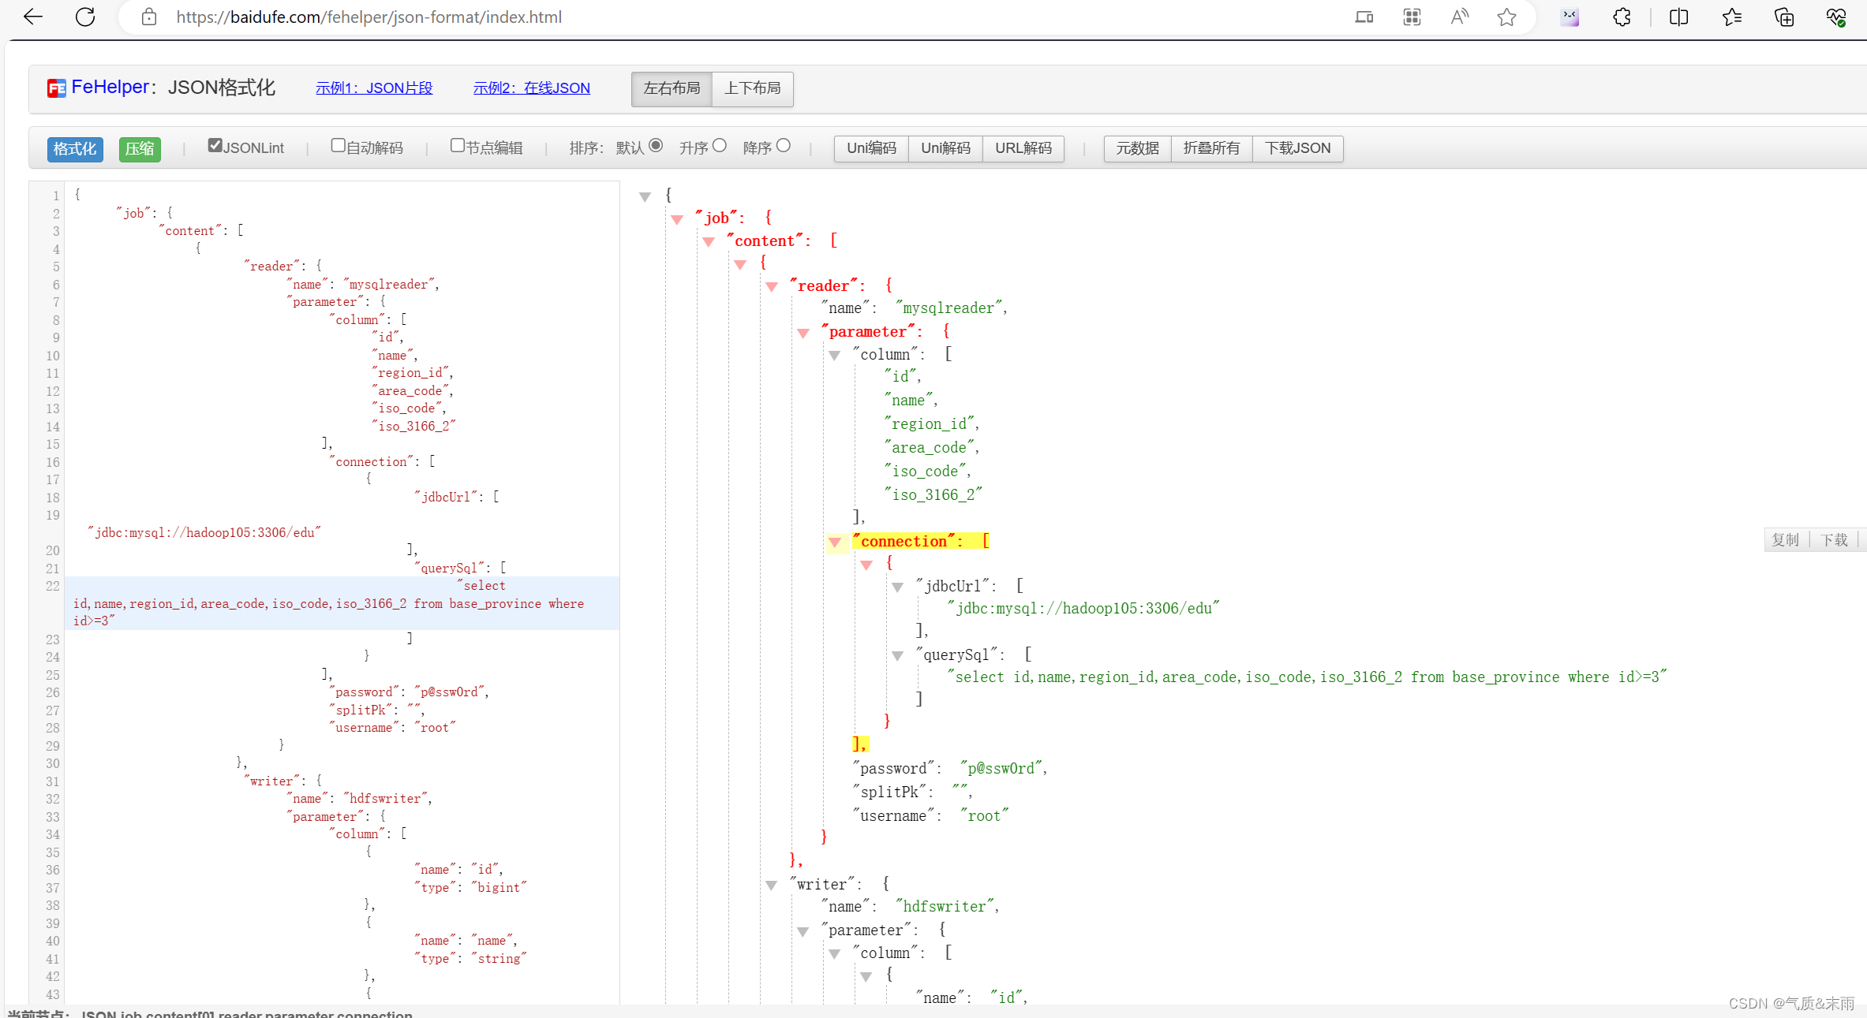Click the green 压缩 button
This screenshot has width=1867, height=1018.
coord(140,149)
